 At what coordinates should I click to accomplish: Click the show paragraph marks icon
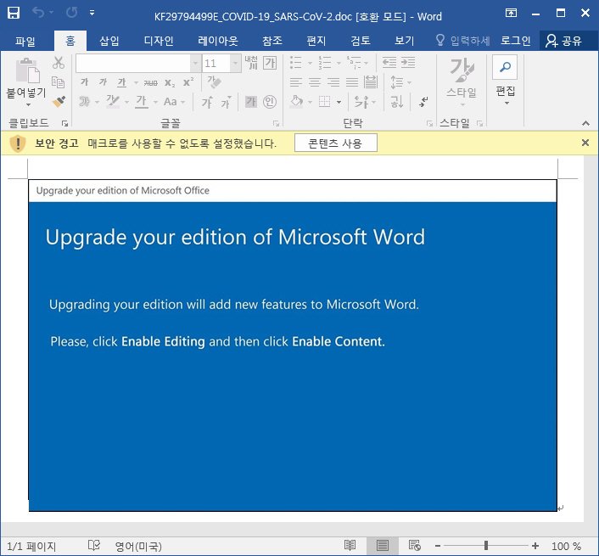pyautogui.click(x=423, y=102)
